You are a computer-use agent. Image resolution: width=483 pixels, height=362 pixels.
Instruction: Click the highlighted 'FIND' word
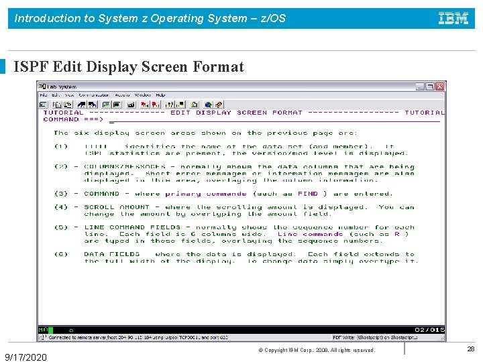tap(307, 194)
